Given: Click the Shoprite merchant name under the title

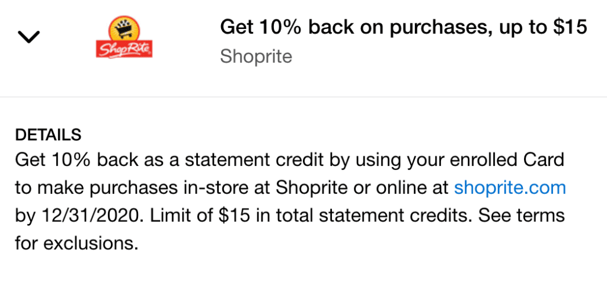Looking at the screenshot, I should tap(255, 57).
